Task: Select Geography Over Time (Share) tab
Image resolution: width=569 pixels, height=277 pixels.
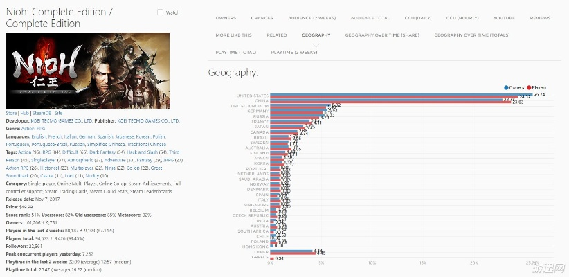Action: pos(382,34)
